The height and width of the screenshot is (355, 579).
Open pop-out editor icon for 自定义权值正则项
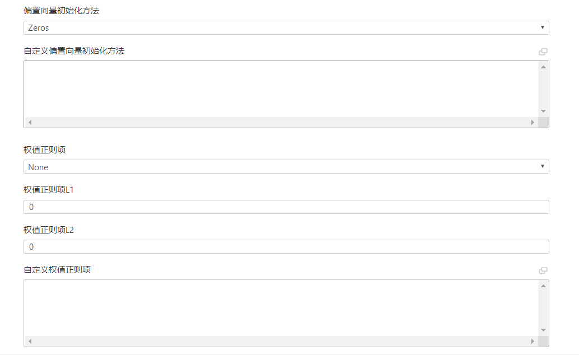(543, 271)
